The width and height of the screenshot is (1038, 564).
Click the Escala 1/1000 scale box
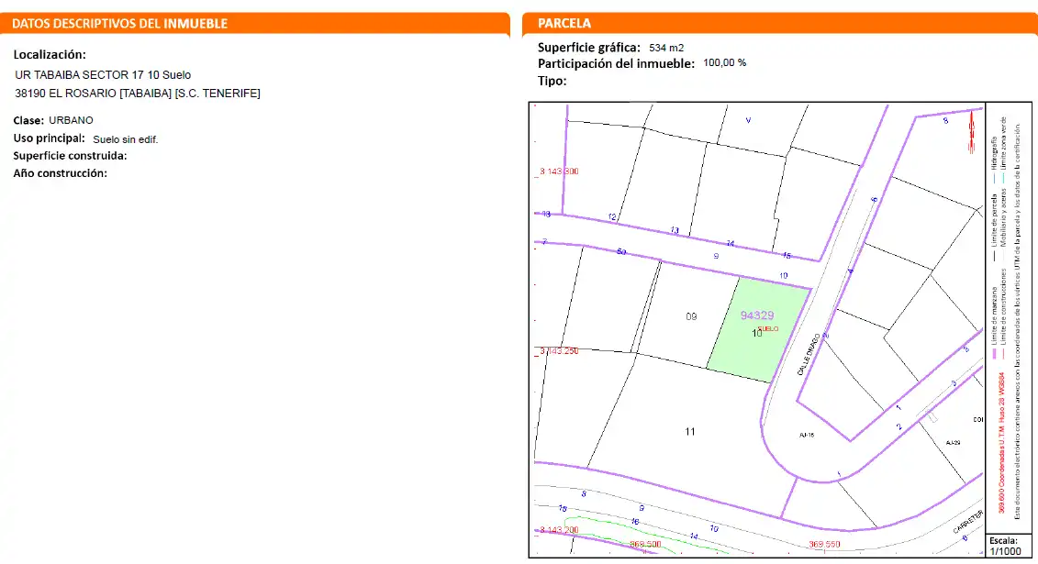point(1006,546)
